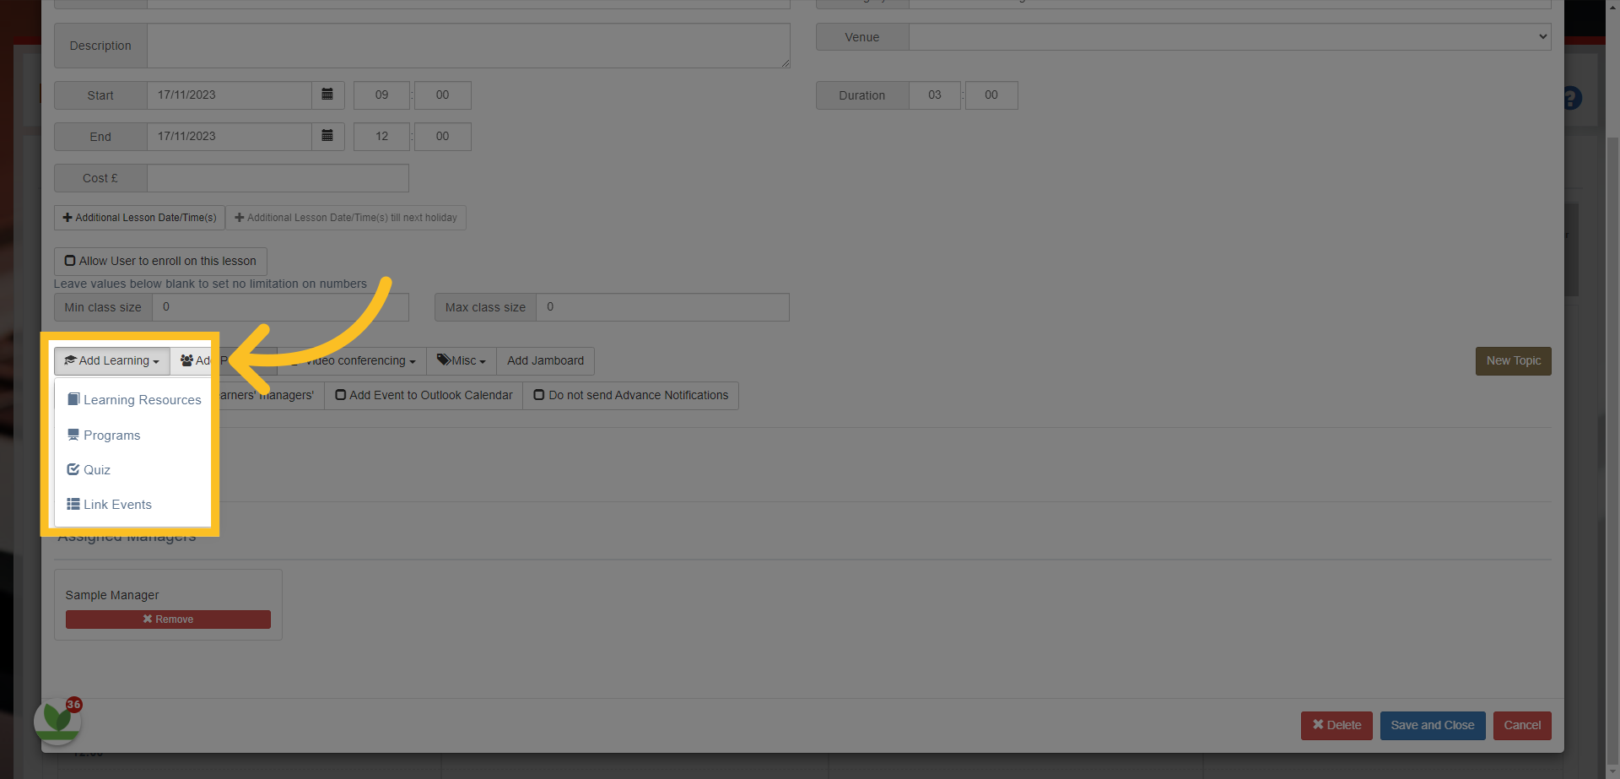1620x779 pixels.
Task: Click the red Delete button
Action: point(1336,726)
